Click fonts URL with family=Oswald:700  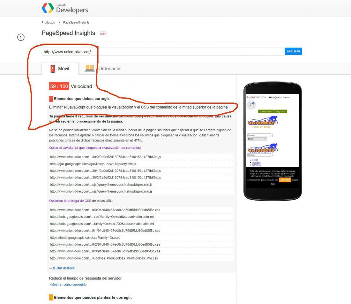141,224
